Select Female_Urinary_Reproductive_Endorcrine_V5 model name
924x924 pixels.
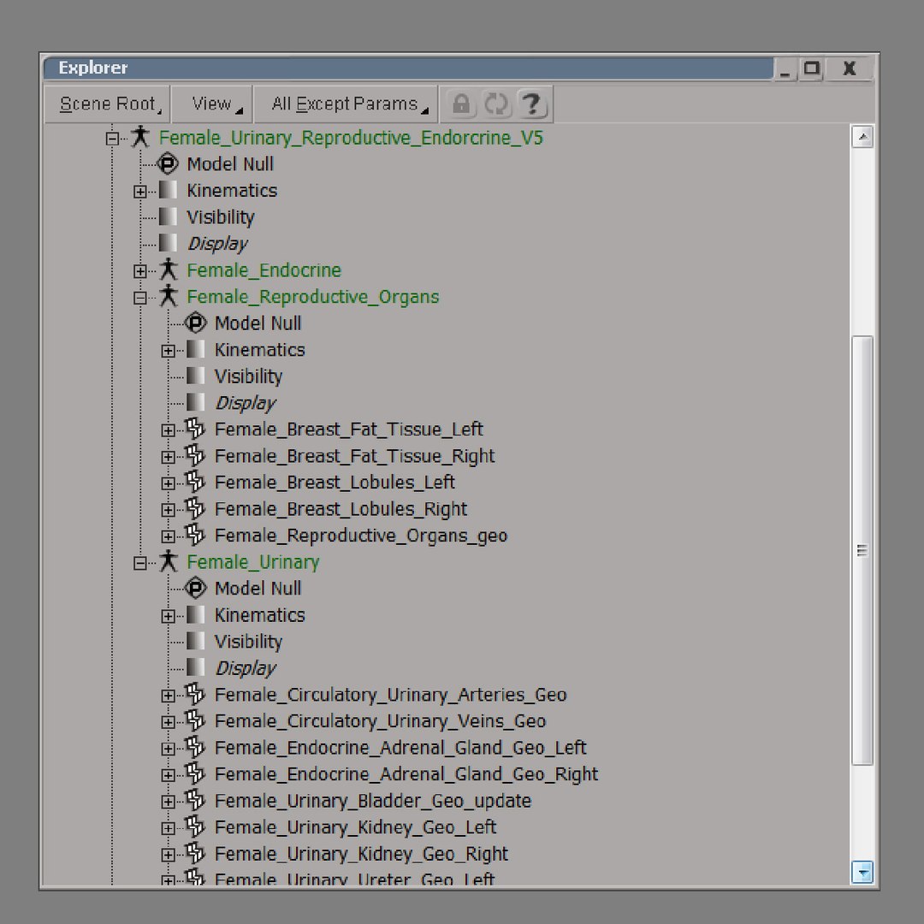pyautogui.click(x=351, y=138)
